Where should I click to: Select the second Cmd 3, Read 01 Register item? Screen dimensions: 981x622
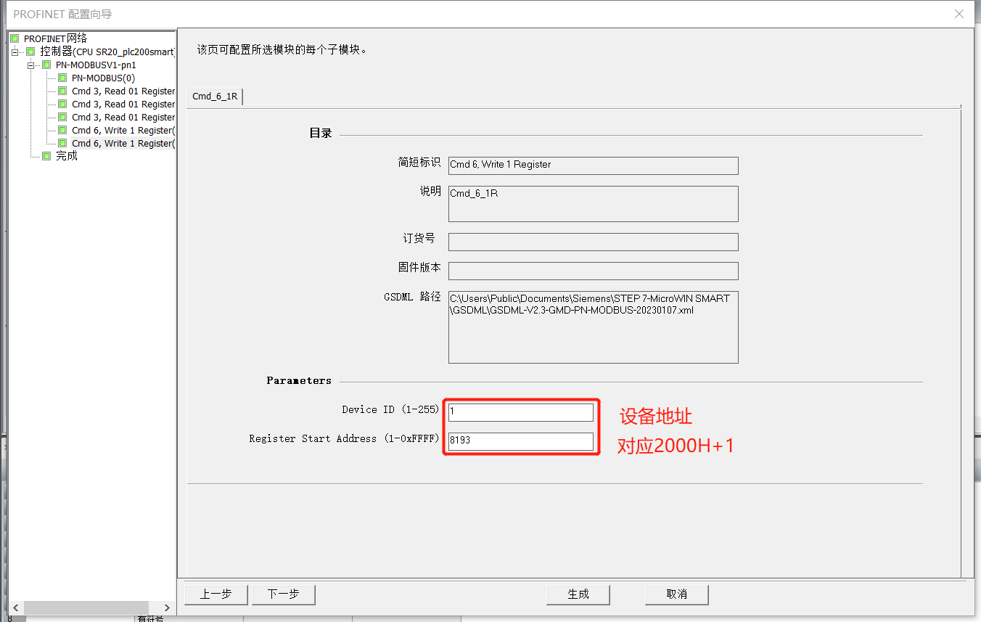[123, 104]
